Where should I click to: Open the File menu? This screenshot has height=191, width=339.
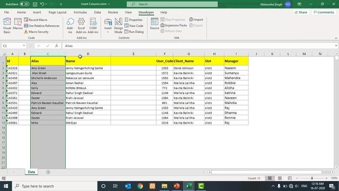coord(6,12)
